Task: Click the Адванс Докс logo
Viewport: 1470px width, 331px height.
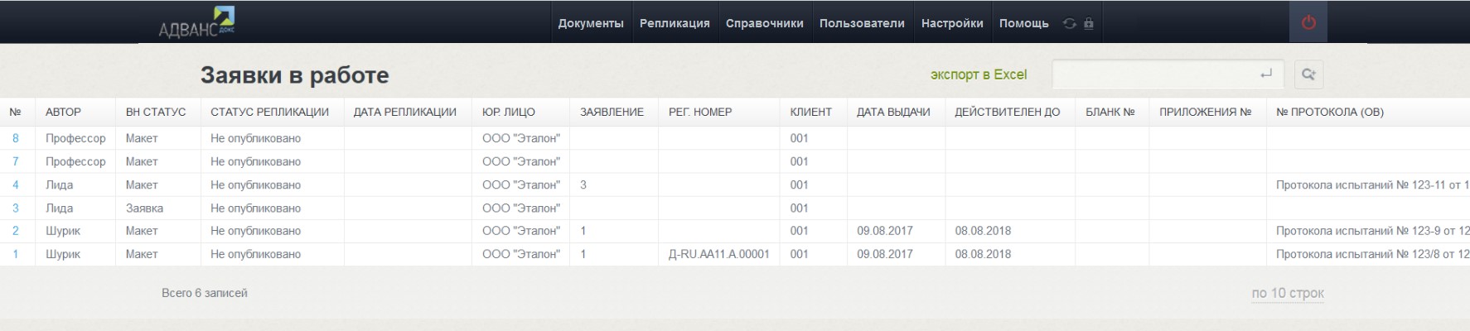Action: click(197, 23)
